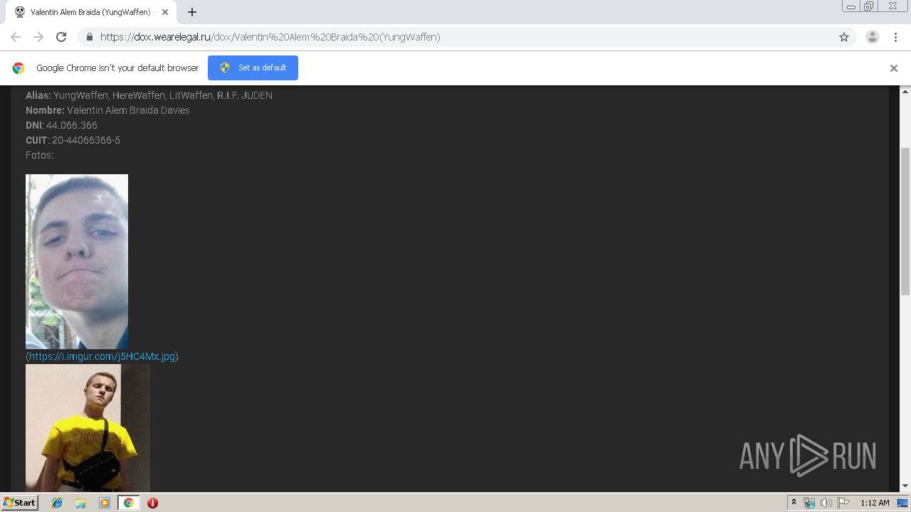
Task: Click the 1:12 AM taskbar clock
Action: [x=875, y=503]
